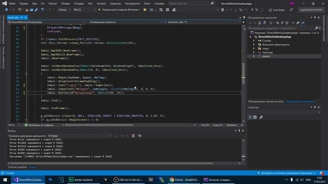Open Properties wrench icon in Solution Explorer
This screenshot has height=184, width=328.
298,23
